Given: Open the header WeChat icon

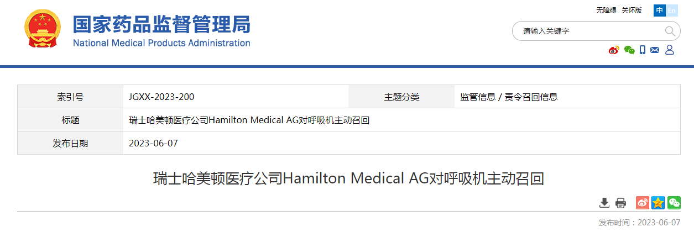Looking at the screenshot, I should pyautogui.click(x=629, y=50).
